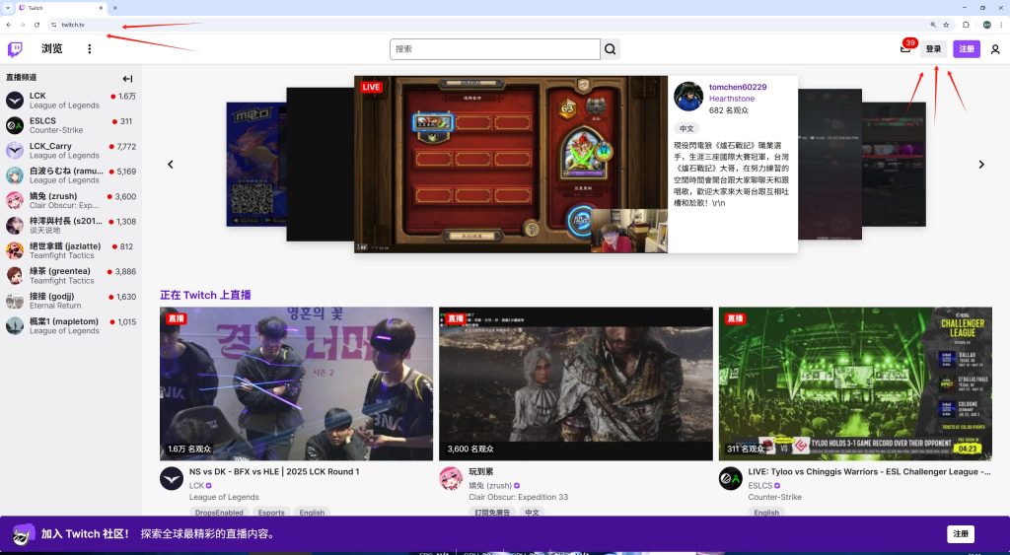
Task: Click NS vs DK stream title
Action: 274,471
